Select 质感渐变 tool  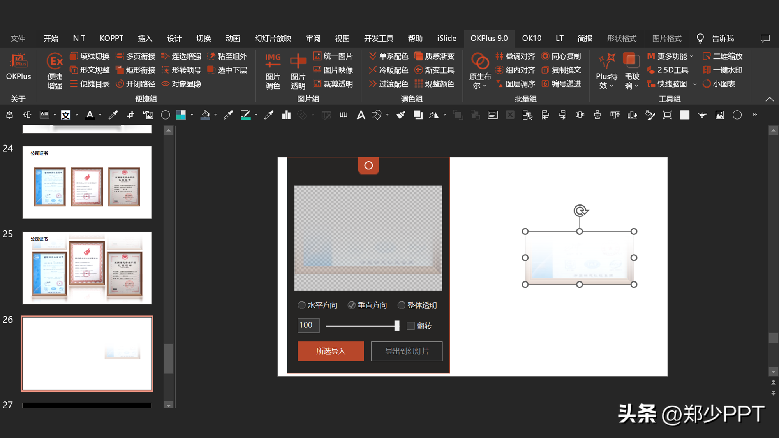click(435, 56)
